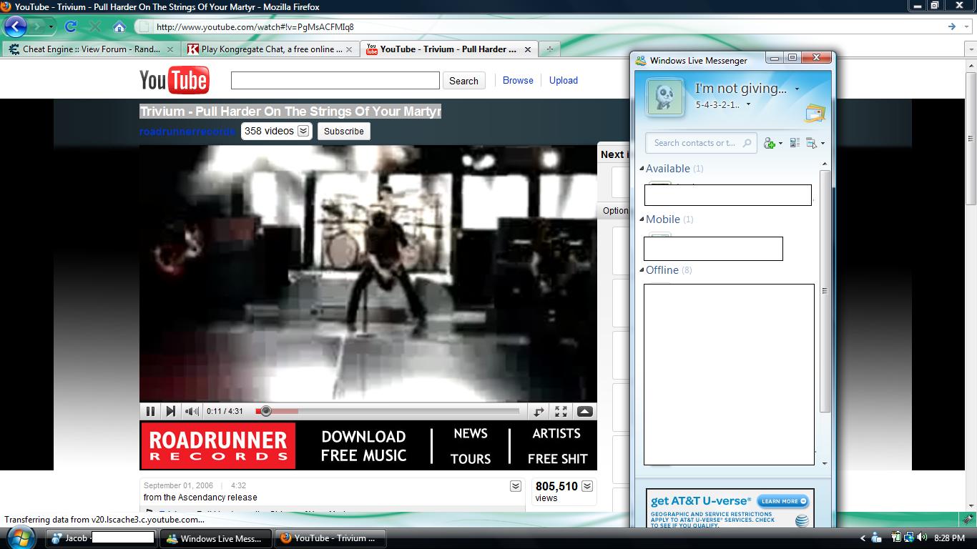Click the YouTube Search button
The image size is (977, 549).
coord(463,81)
